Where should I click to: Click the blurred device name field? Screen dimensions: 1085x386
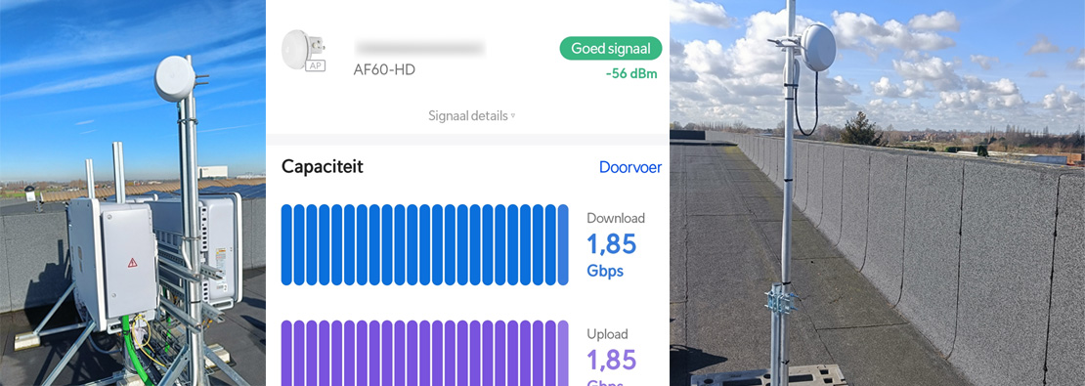tap(419, 49)
